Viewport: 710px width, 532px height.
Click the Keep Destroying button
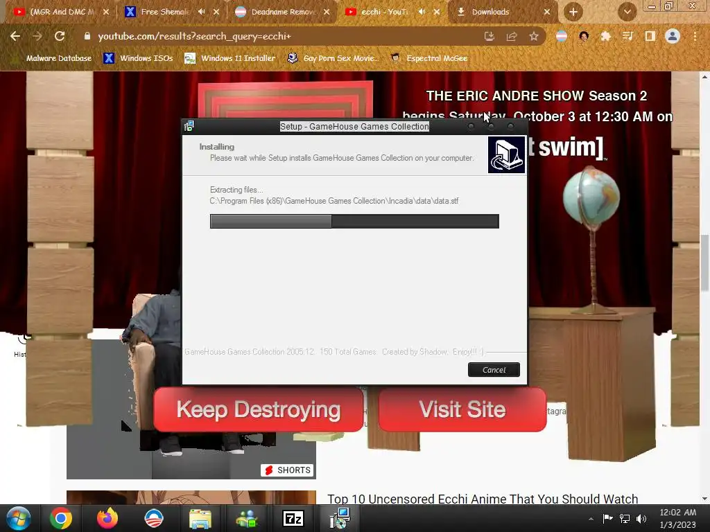[x=259, y=409]
